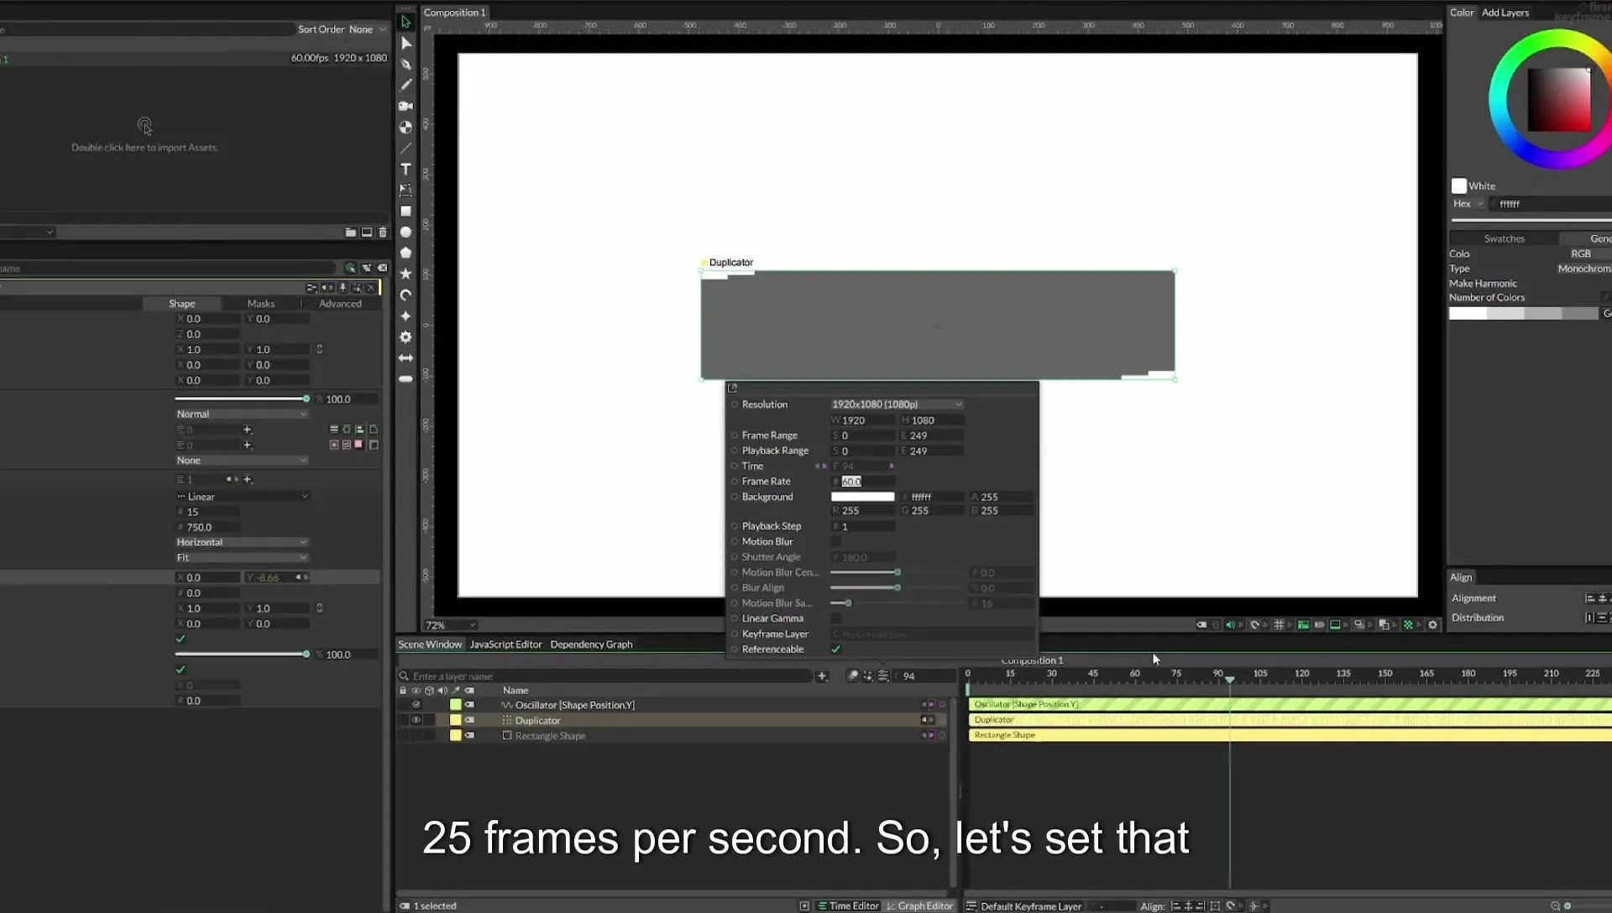1612x913 pixels.
Task: Click the layer name search field
Action: coord(606,676)
